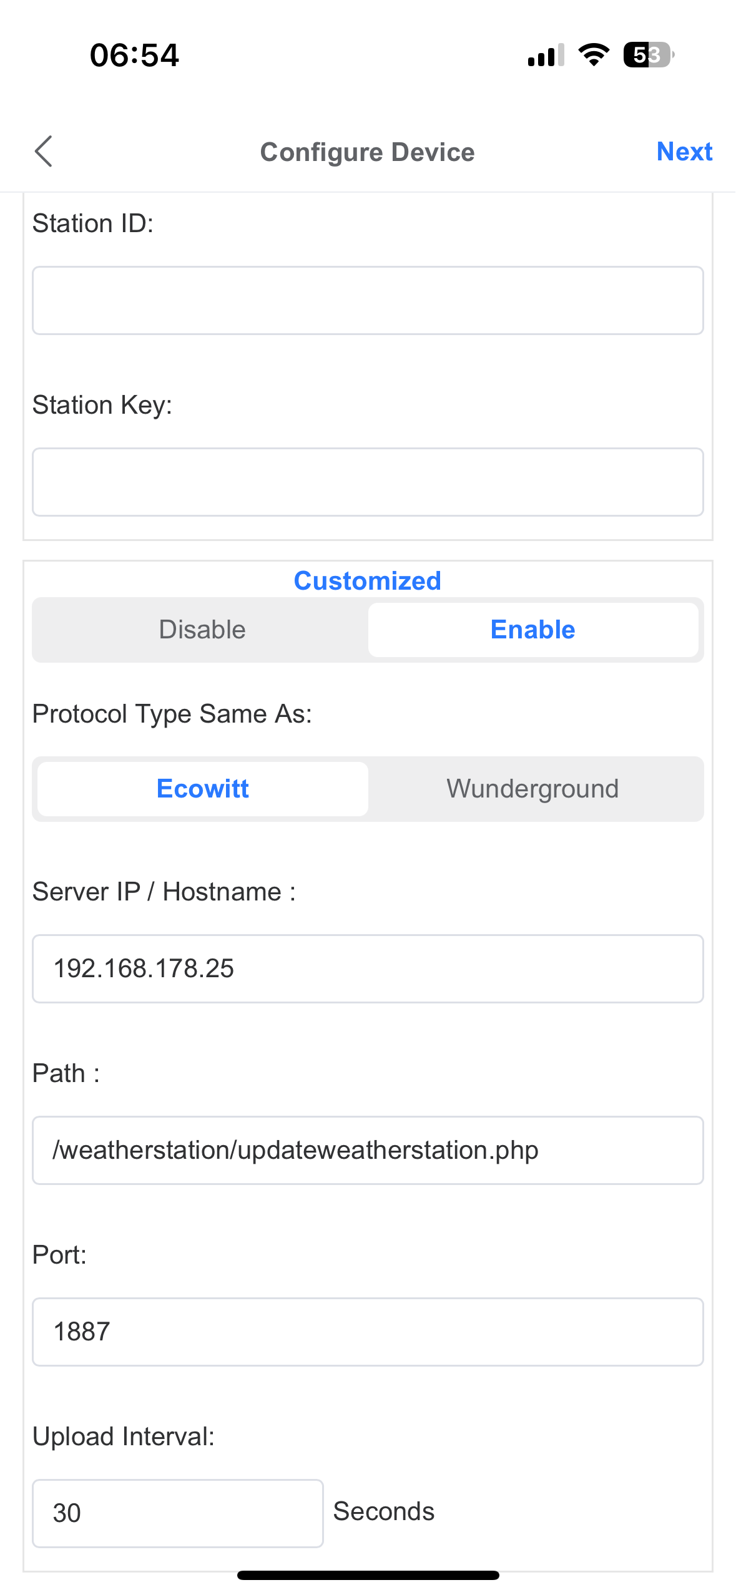Tap the Wi-Fi status icon
This screenshot has height=1595, width=736.
pyautogui.click(x=594, y=55)
